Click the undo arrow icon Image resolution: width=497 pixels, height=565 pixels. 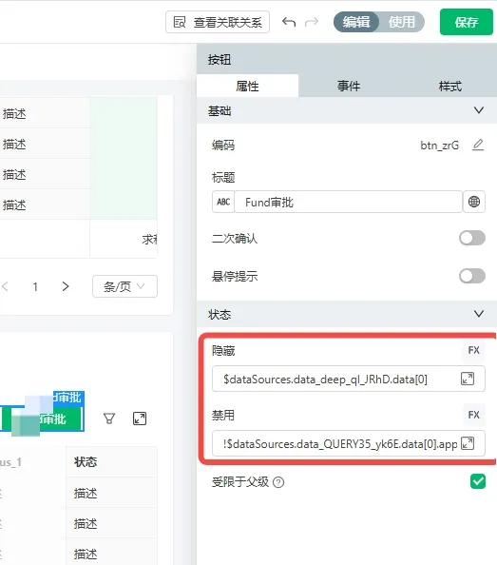click(x=289, y=22)
